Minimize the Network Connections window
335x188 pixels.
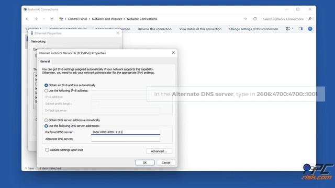pyautogui.click(x=286, y=9)
